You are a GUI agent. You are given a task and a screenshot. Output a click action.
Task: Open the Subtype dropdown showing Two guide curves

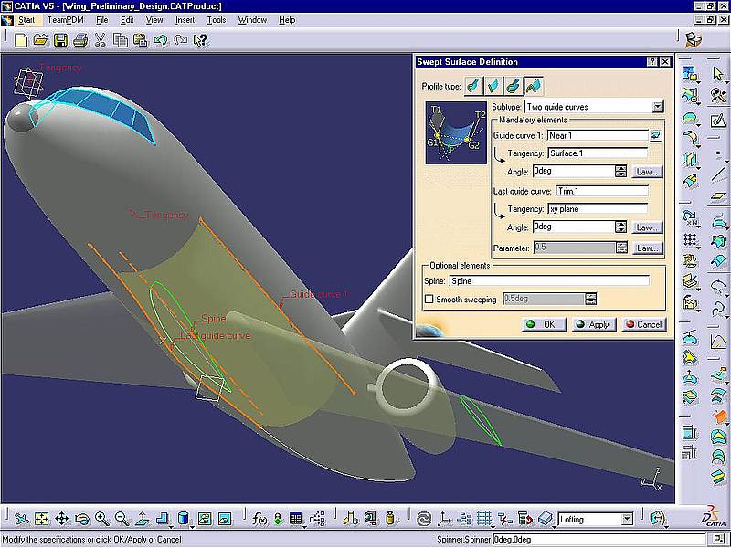coord(657,106)
